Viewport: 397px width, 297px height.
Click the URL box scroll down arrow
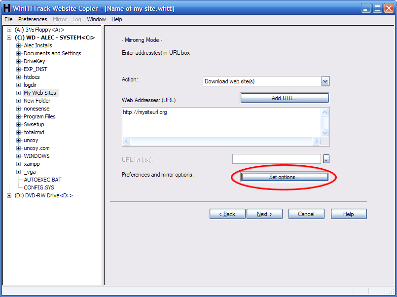point(325,133)
